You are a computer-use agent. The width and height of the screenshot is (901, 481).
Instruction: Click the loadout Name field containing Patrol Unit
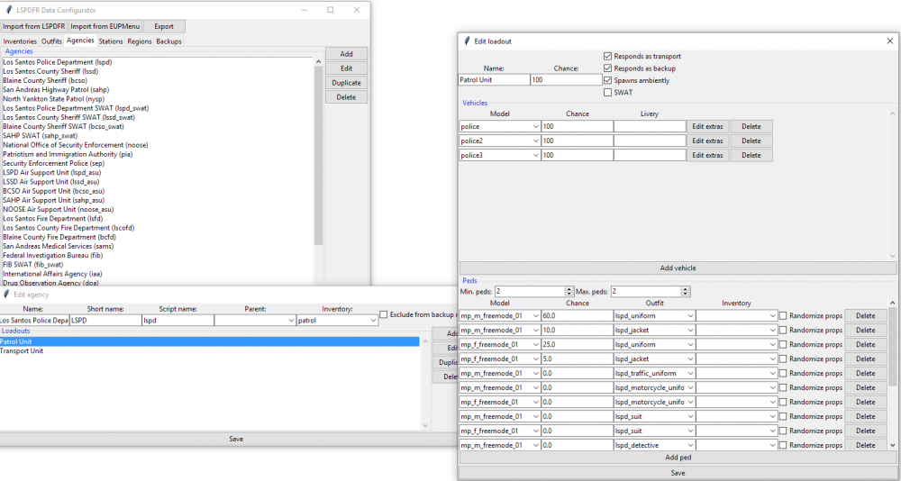[494, 80]
